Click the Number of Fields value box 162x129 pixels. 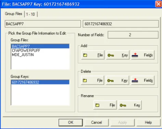point(133,35)
